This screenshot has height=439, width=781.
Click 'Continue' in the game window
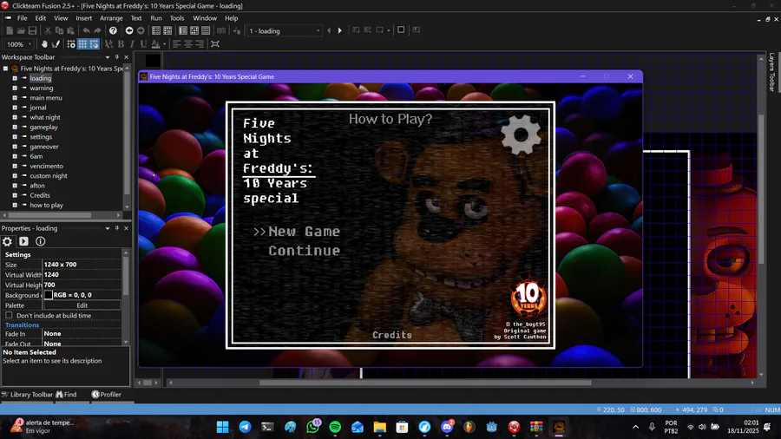tap(304, 251)
